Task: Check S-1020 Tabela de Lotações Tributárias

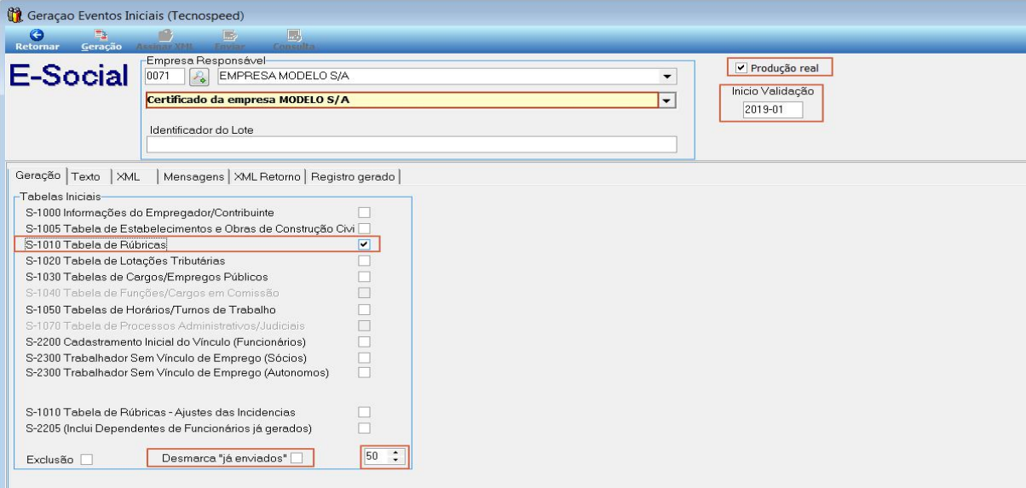Action: point(364,261)
